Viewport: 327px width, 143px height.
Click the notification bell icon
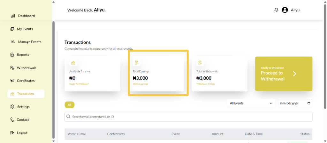[276, 10]
